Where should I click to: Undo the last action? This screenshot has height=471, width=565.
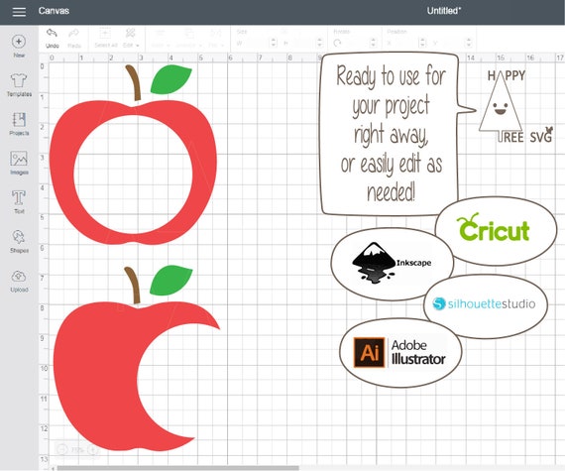pyautogui.click(x=53, y=38)
